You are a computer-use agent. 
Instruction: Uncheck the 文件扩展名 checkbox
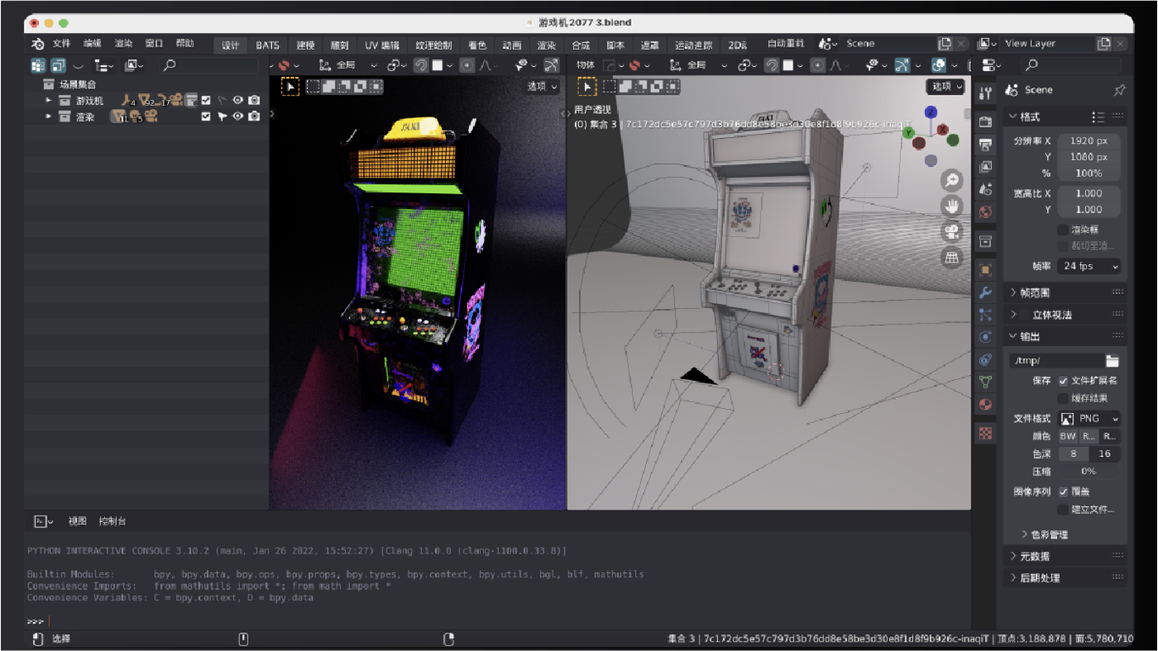(1063, 381)
